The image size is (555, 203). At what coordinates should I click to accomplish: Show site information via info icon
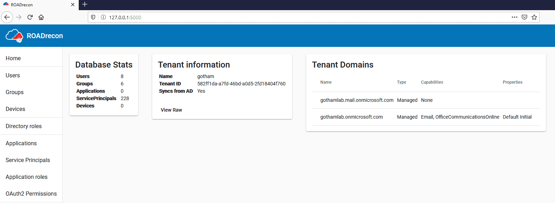103,17
